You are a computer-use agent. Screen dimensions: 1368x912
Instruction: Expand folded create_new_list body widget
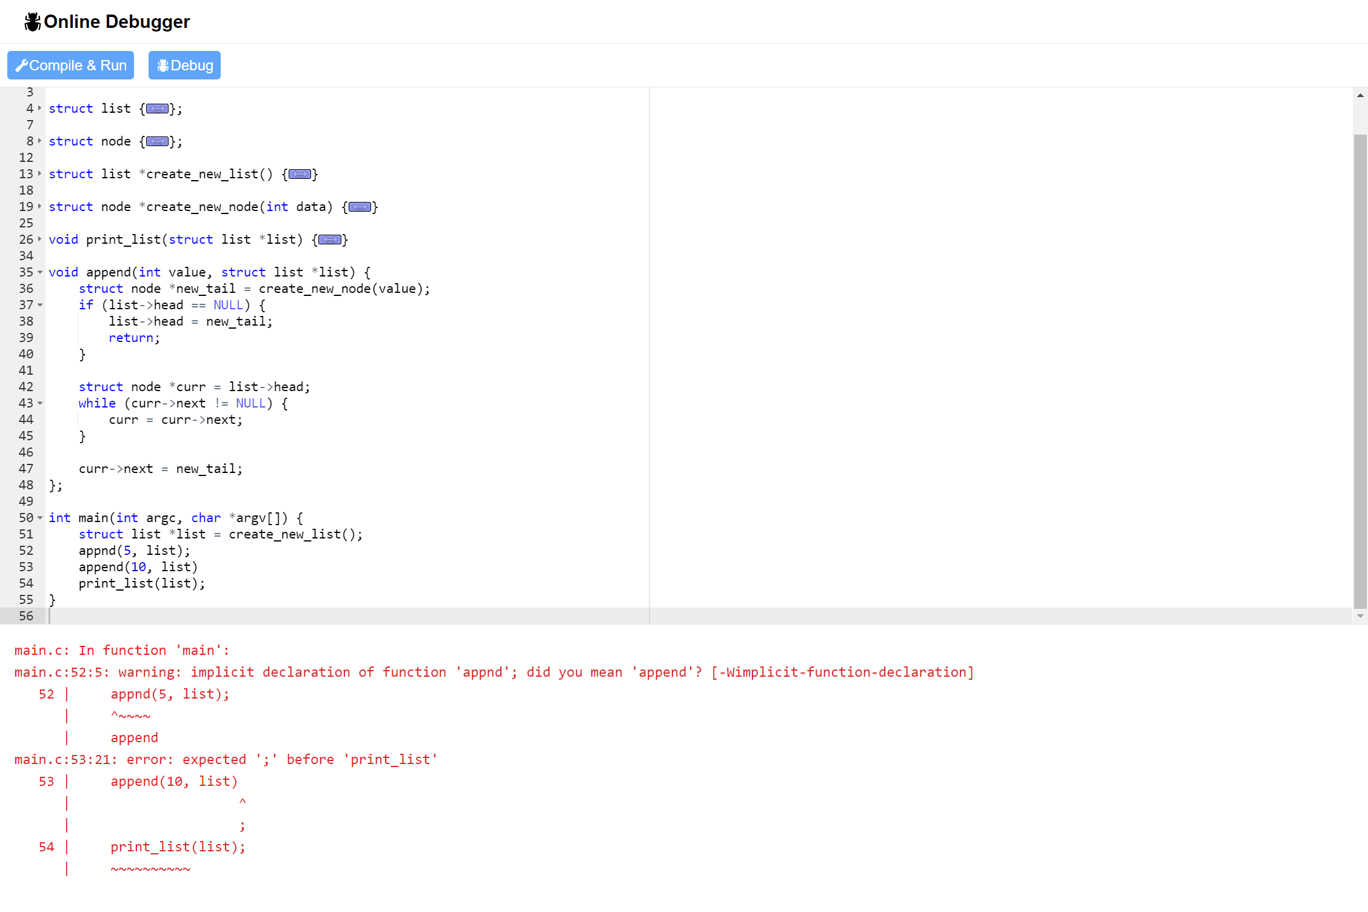(x=300, y=174)
